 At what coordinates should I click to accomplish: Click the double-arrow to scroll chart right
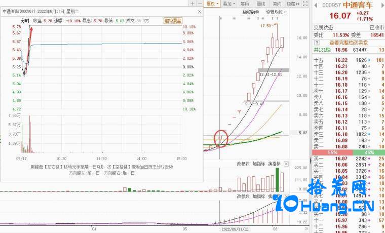306,229
